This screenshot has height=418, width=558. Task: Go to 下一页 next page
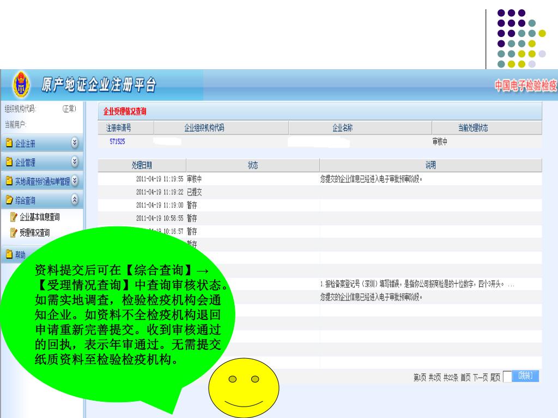[x=480, y=377]
